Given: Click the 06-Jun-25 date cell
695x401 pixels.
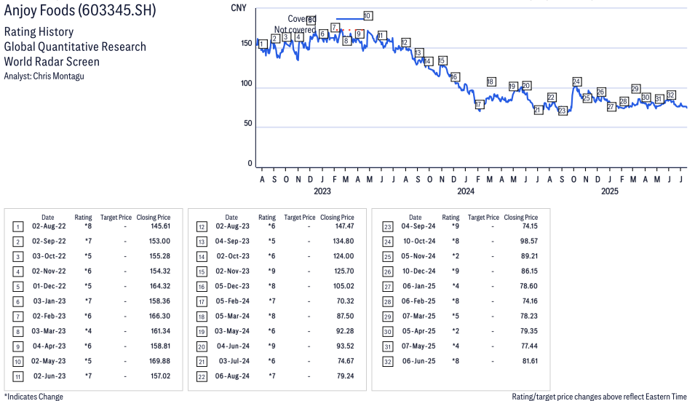Looking at the screenshot, I should point(419,361).
